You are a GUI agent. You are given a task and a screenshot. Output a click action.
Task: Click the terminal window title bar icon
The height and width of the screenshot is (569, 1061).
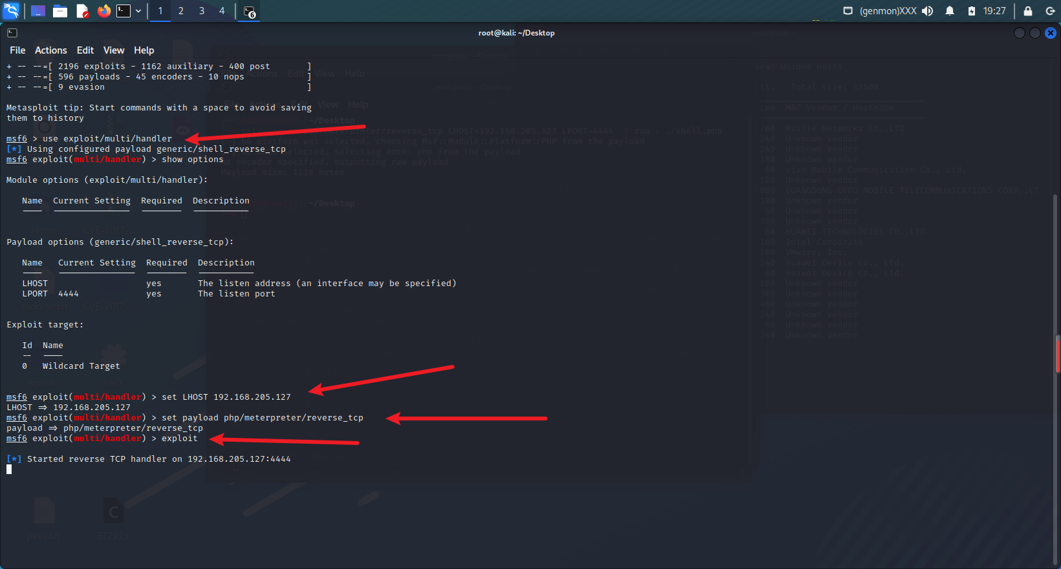pyautogui.click(x=12, y=33)
